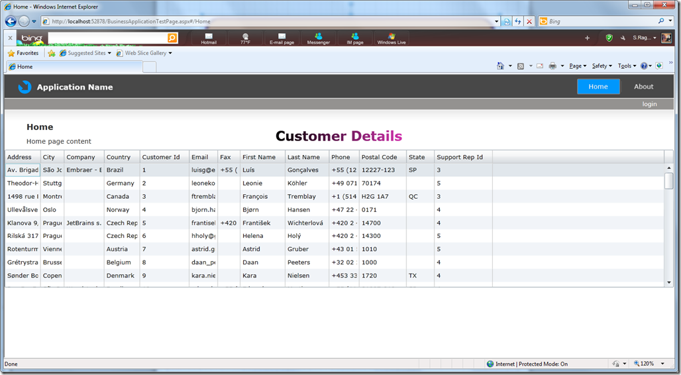Click the address bar URL field

click(x=268, y=21)
